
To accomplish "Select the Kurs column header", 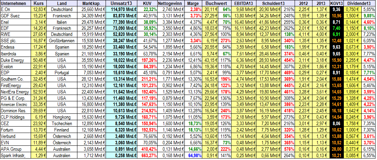I will coord(39,3).
